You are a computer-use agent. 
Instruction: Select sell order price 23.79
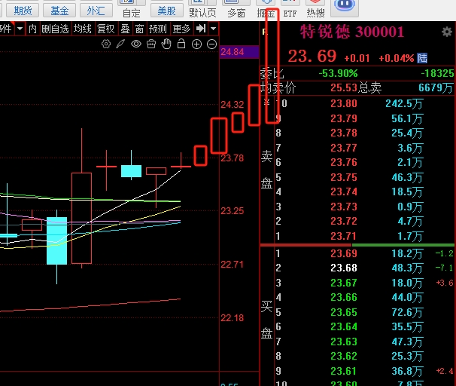click(344, 118)
